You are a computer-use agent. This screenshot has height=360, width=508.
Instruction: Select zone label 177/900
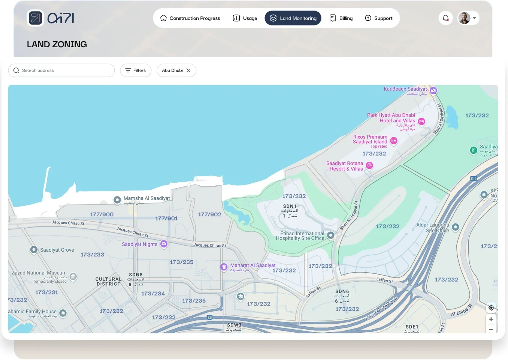coord(102,214)
